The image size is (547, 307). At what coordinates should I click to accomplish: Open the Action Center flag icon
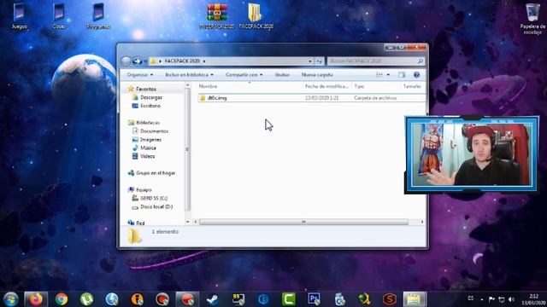(491, 299)
